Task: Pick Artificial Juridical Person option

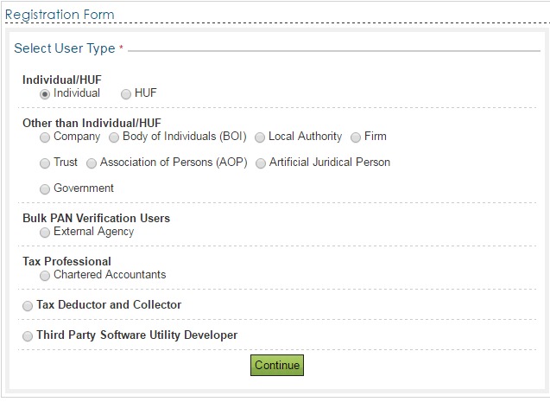Action: point(260,163)
